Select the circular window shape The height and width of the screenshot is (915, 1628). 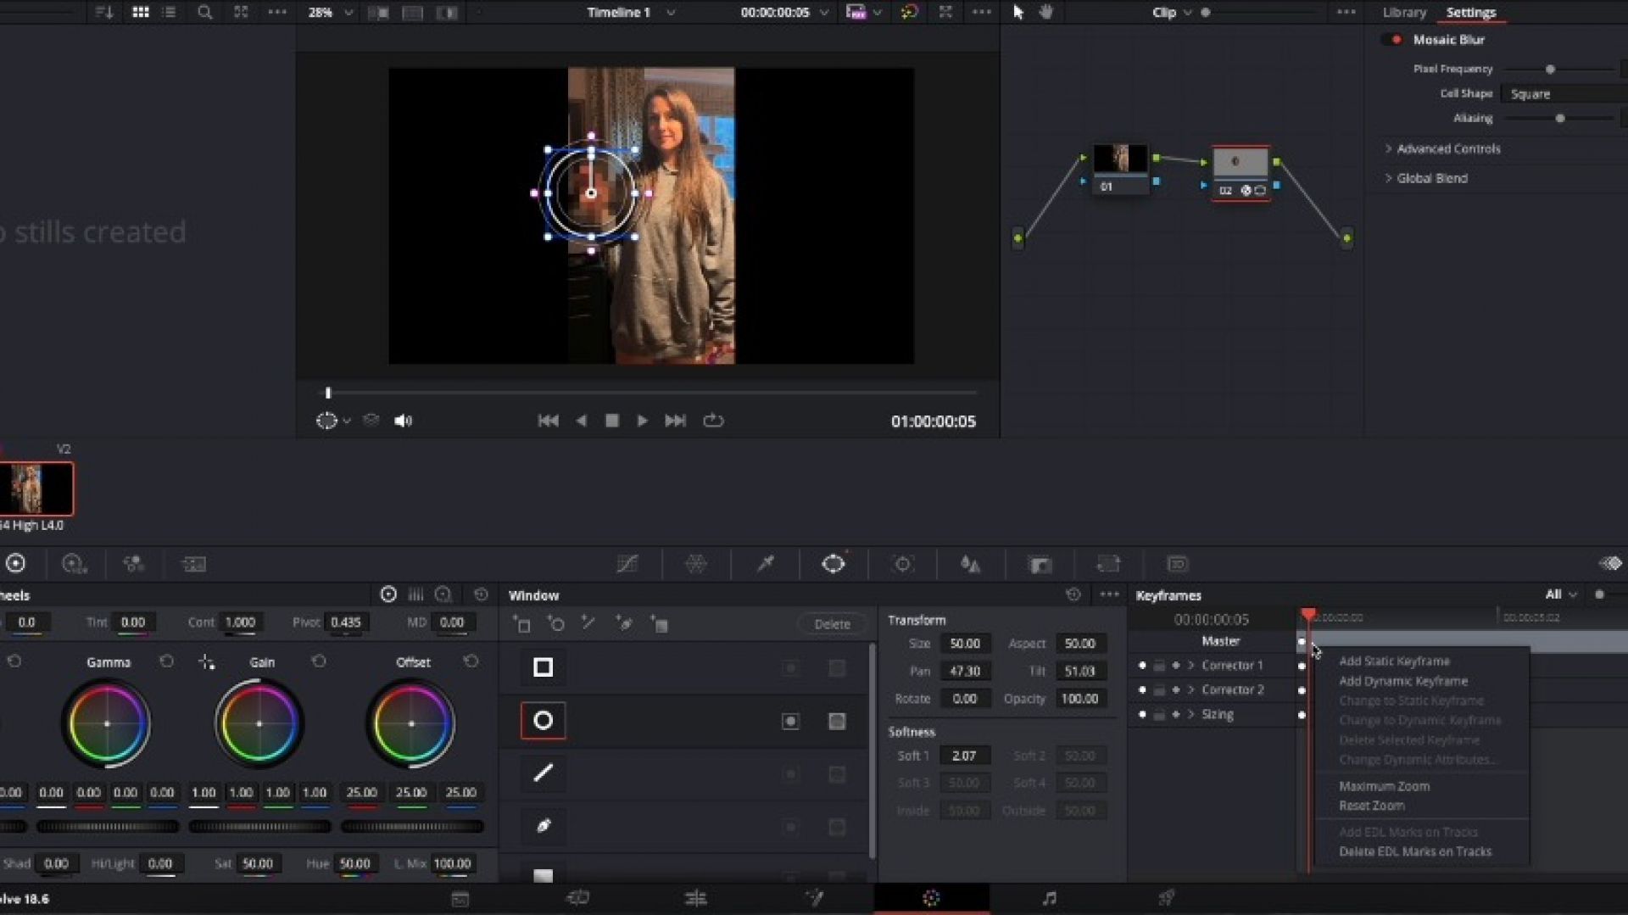pyautogui.click(x=543, y=720)
